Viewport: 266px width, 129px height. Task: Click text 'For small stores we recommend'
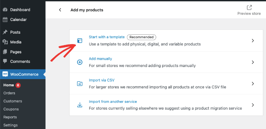(142, 65)
